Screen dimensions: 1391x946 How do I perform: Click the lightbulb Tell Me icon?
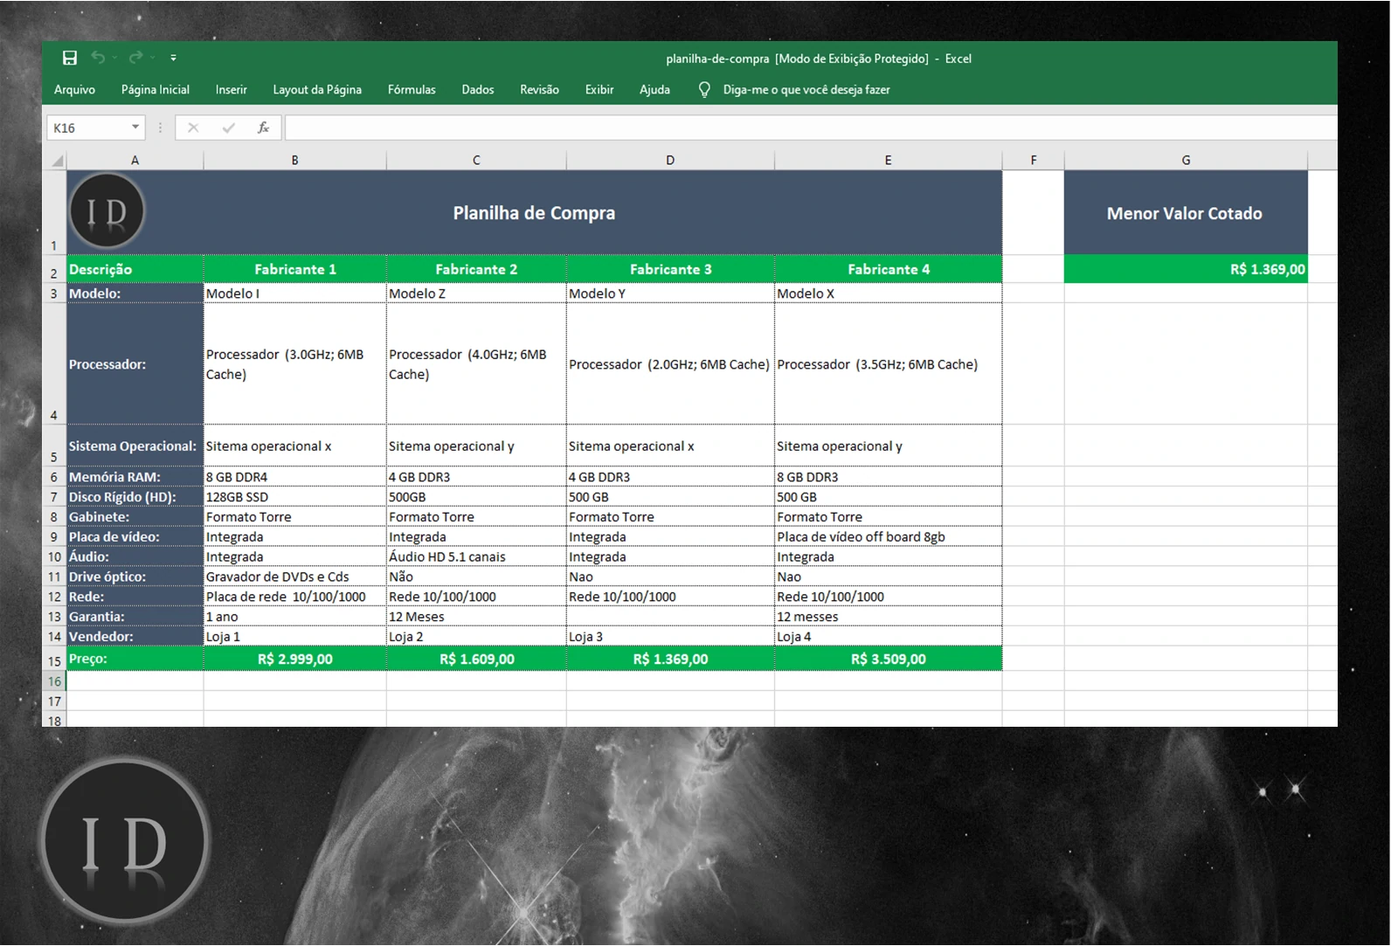coord(704,90)
